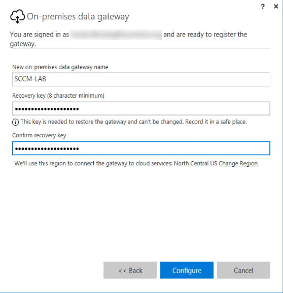Click the 'You are signed in as' text
The height and width of the screenshot is (293, 283).
(40, 35)
